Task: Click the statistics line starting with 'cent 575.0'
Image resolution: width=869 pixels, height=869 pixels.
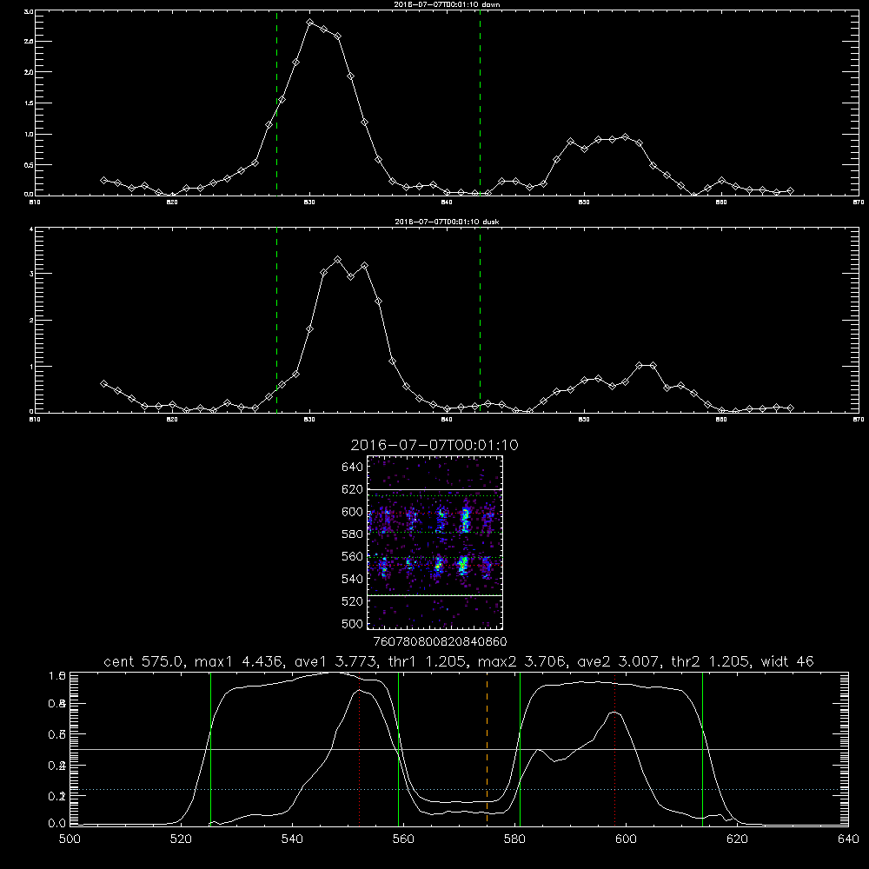Action: pos(459,661)
